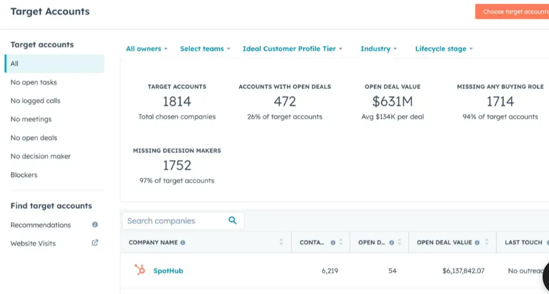The image size is (549, 294).
Task: Click info icon beside Open Deal Value
Action: (477, 243)
